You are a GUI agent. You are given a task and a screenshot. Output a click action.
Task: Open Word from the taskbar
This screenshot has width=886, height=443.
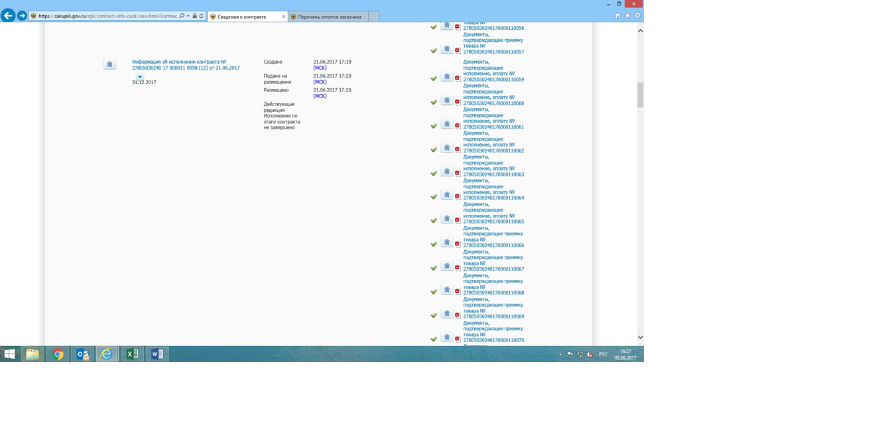pos(157,354)
